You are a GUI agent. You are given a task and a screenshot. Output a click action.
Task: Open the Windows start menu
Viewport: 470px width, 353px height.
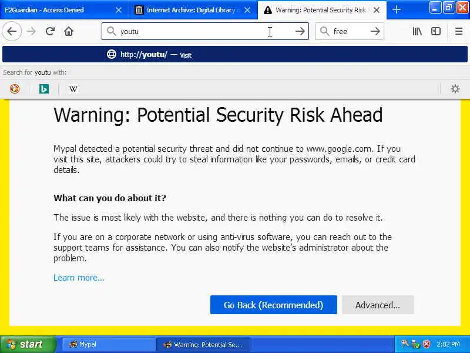tap(28, 344)
